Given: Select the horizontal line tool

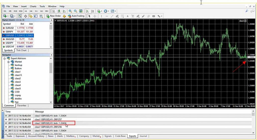Looking at the screenshot, I should 107,16.
